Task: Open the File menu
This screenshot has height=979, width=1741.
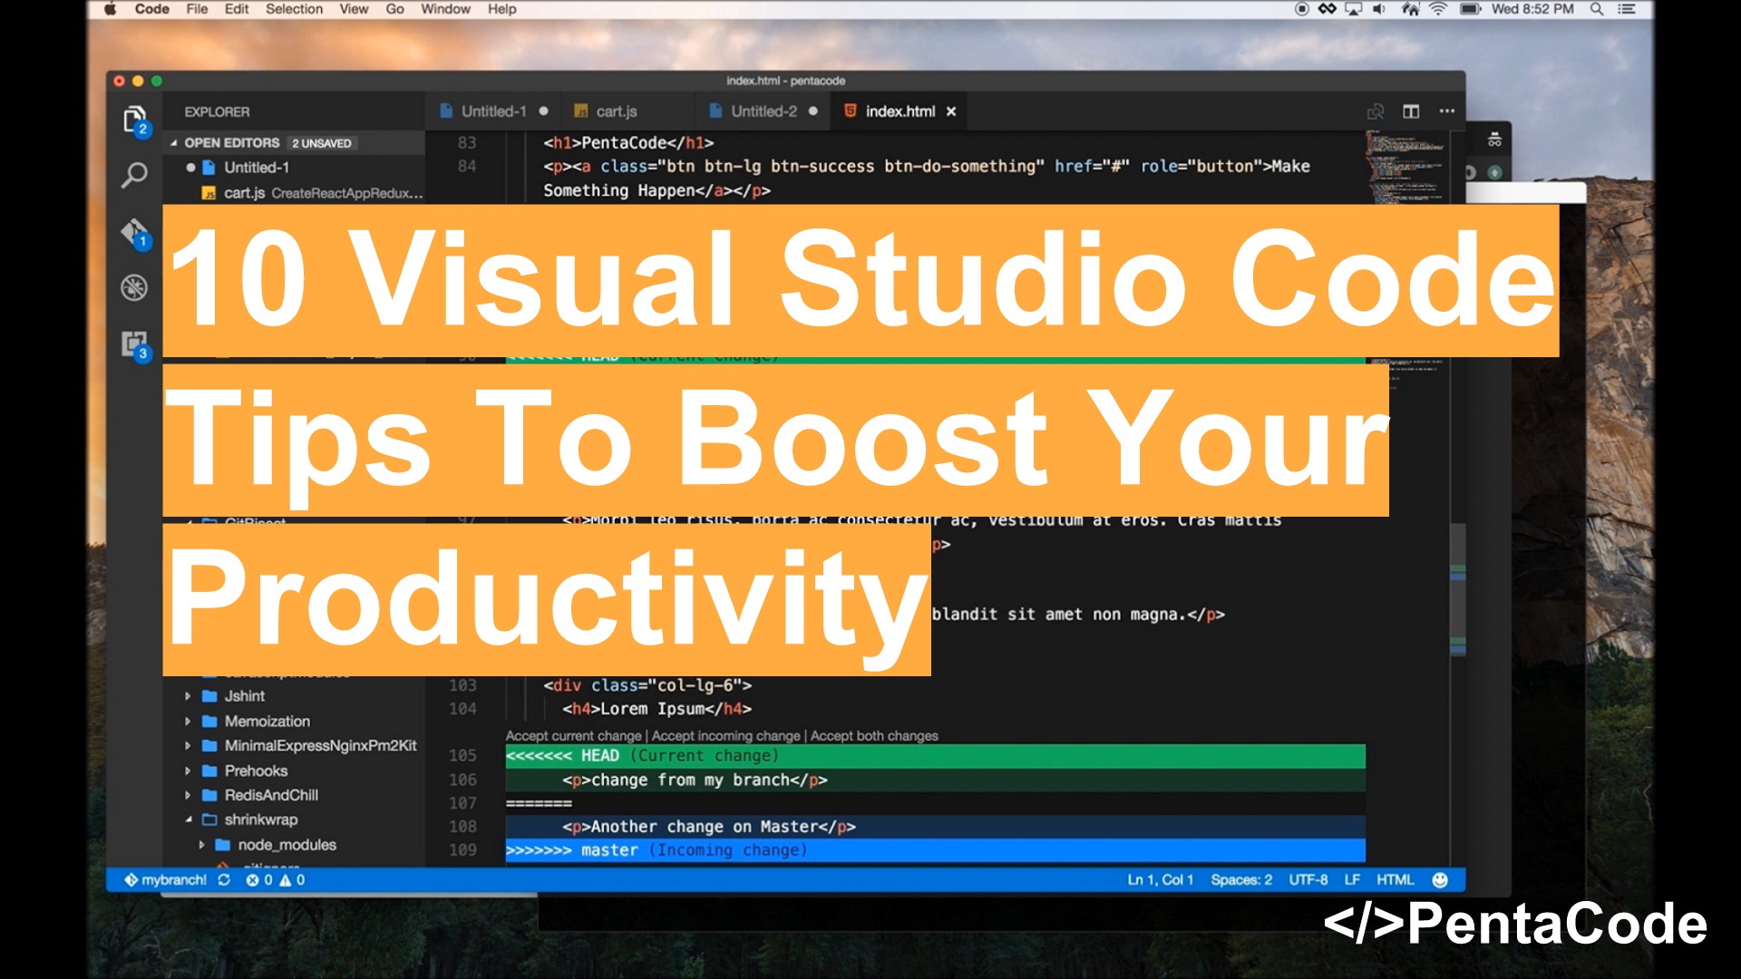Action: coord(197,9)
